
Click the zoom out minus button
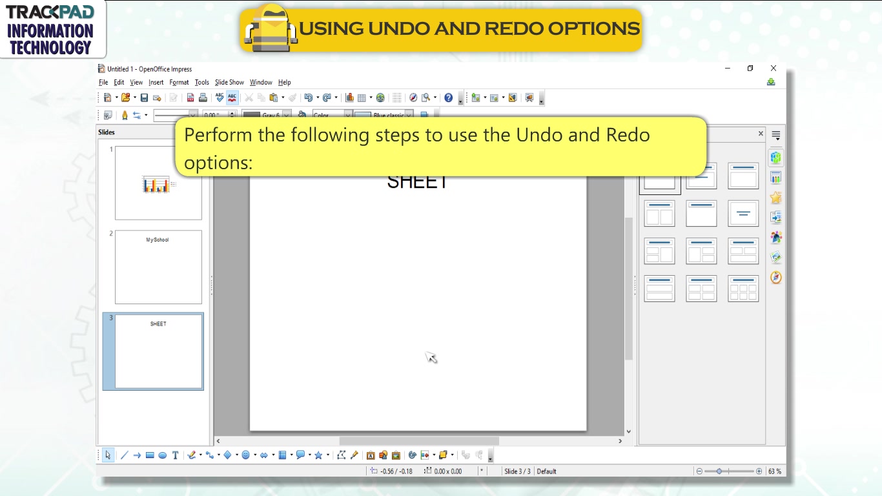[699, 471]
